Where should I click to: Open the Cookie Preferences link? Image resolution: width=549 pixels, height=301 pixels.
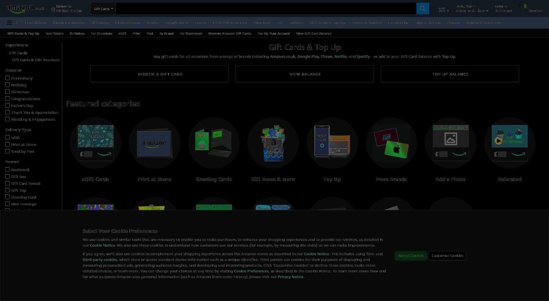[x=251, y=271]
